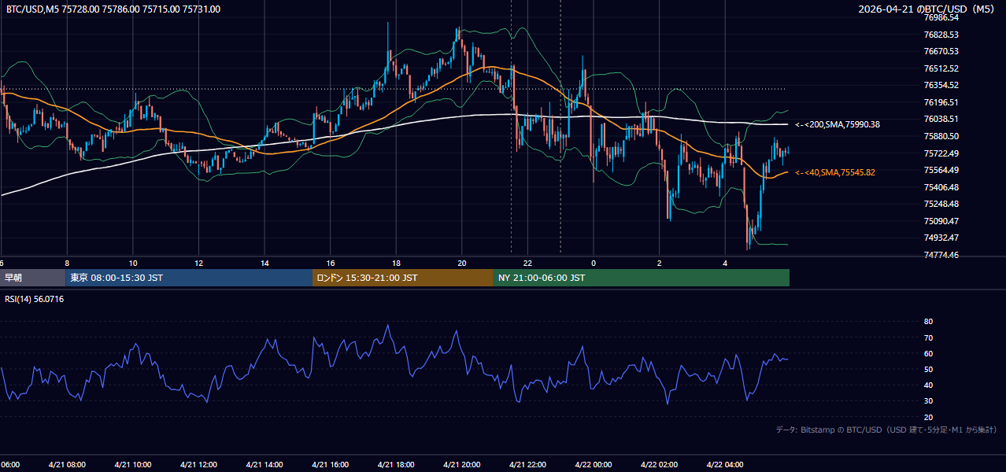Click price axis value 76354.52
The height and width of the screenshot is (472, 1006).
tap(941, 85)
